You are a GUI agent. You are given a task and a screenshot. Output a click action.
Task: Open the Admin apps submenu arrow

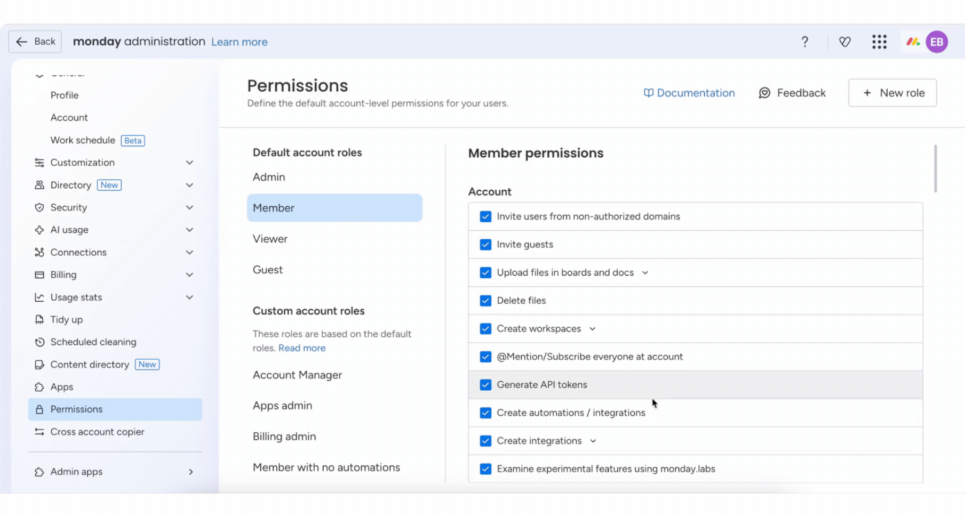(x=190, y=472)
